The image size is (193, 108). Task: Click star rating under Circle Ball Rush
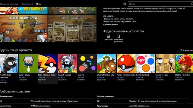point(140,77)
